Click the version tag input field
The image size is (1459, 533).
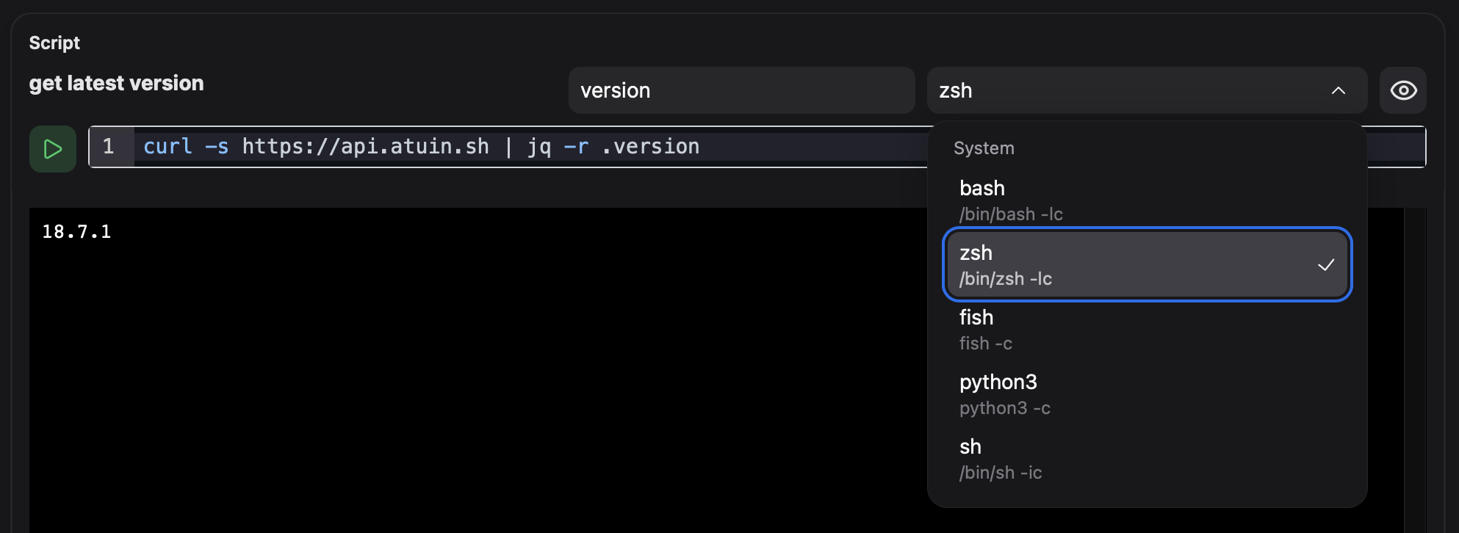(x=741, y=90)
